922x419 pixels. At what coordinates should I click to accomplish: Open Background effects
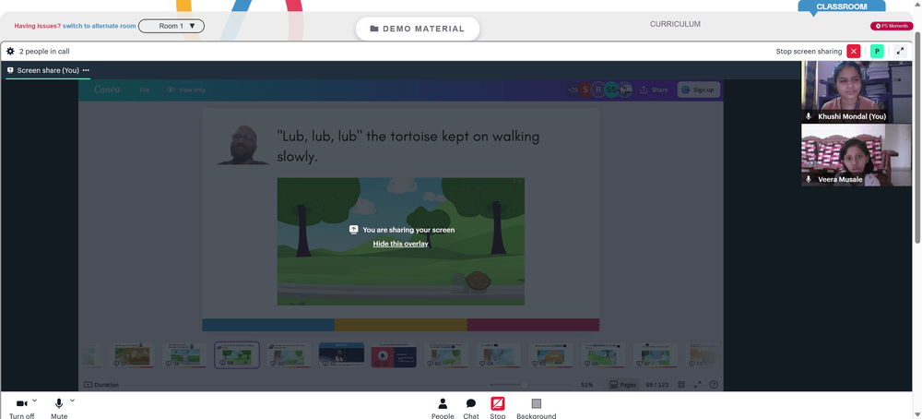[x=537, y=408]
